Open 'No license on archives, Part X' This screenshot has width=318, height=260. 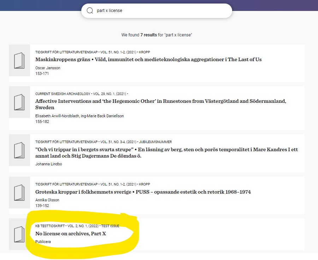(71, 234)
